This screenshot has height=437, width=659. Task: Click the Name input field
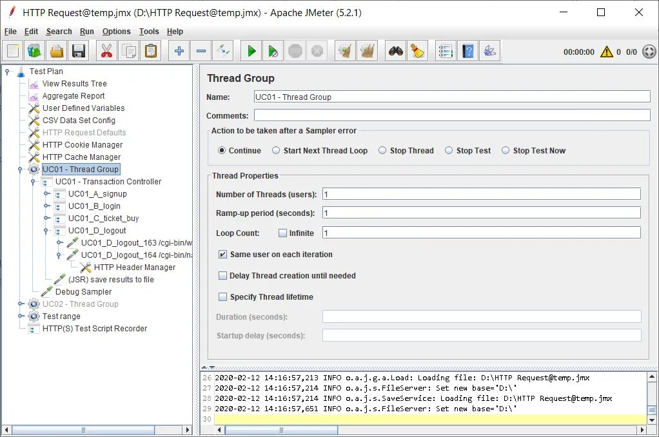click(452, 97)
